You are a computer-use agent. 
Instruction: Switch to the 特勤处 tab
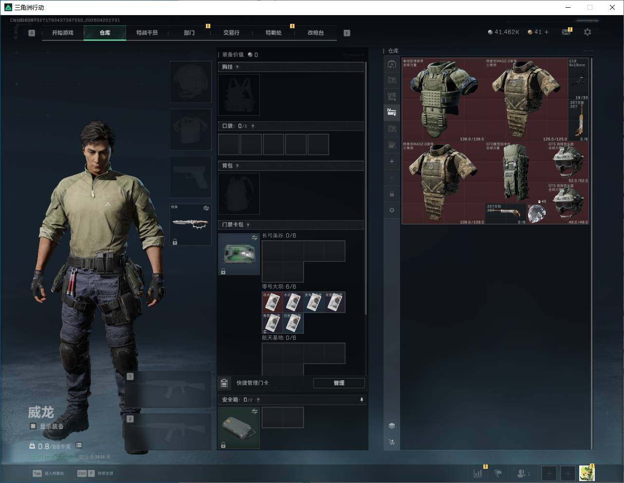[x=274, y=33]
